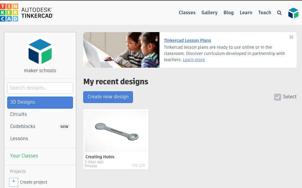302x188 pixels.
Task: Open the Gallery menu item
Action: click(209, 13)
